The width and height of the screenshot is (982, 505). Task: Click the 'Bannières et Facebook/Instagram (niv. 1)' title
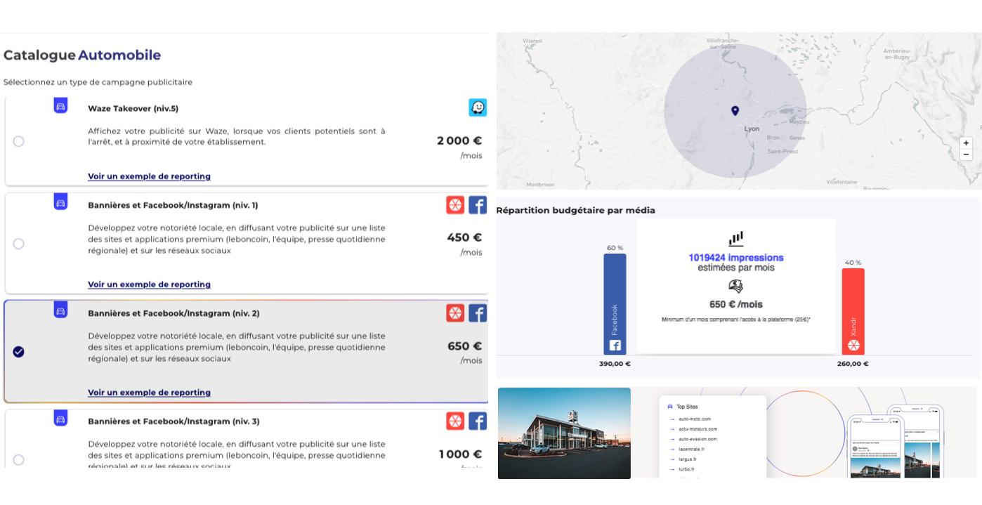click(173, 206)
